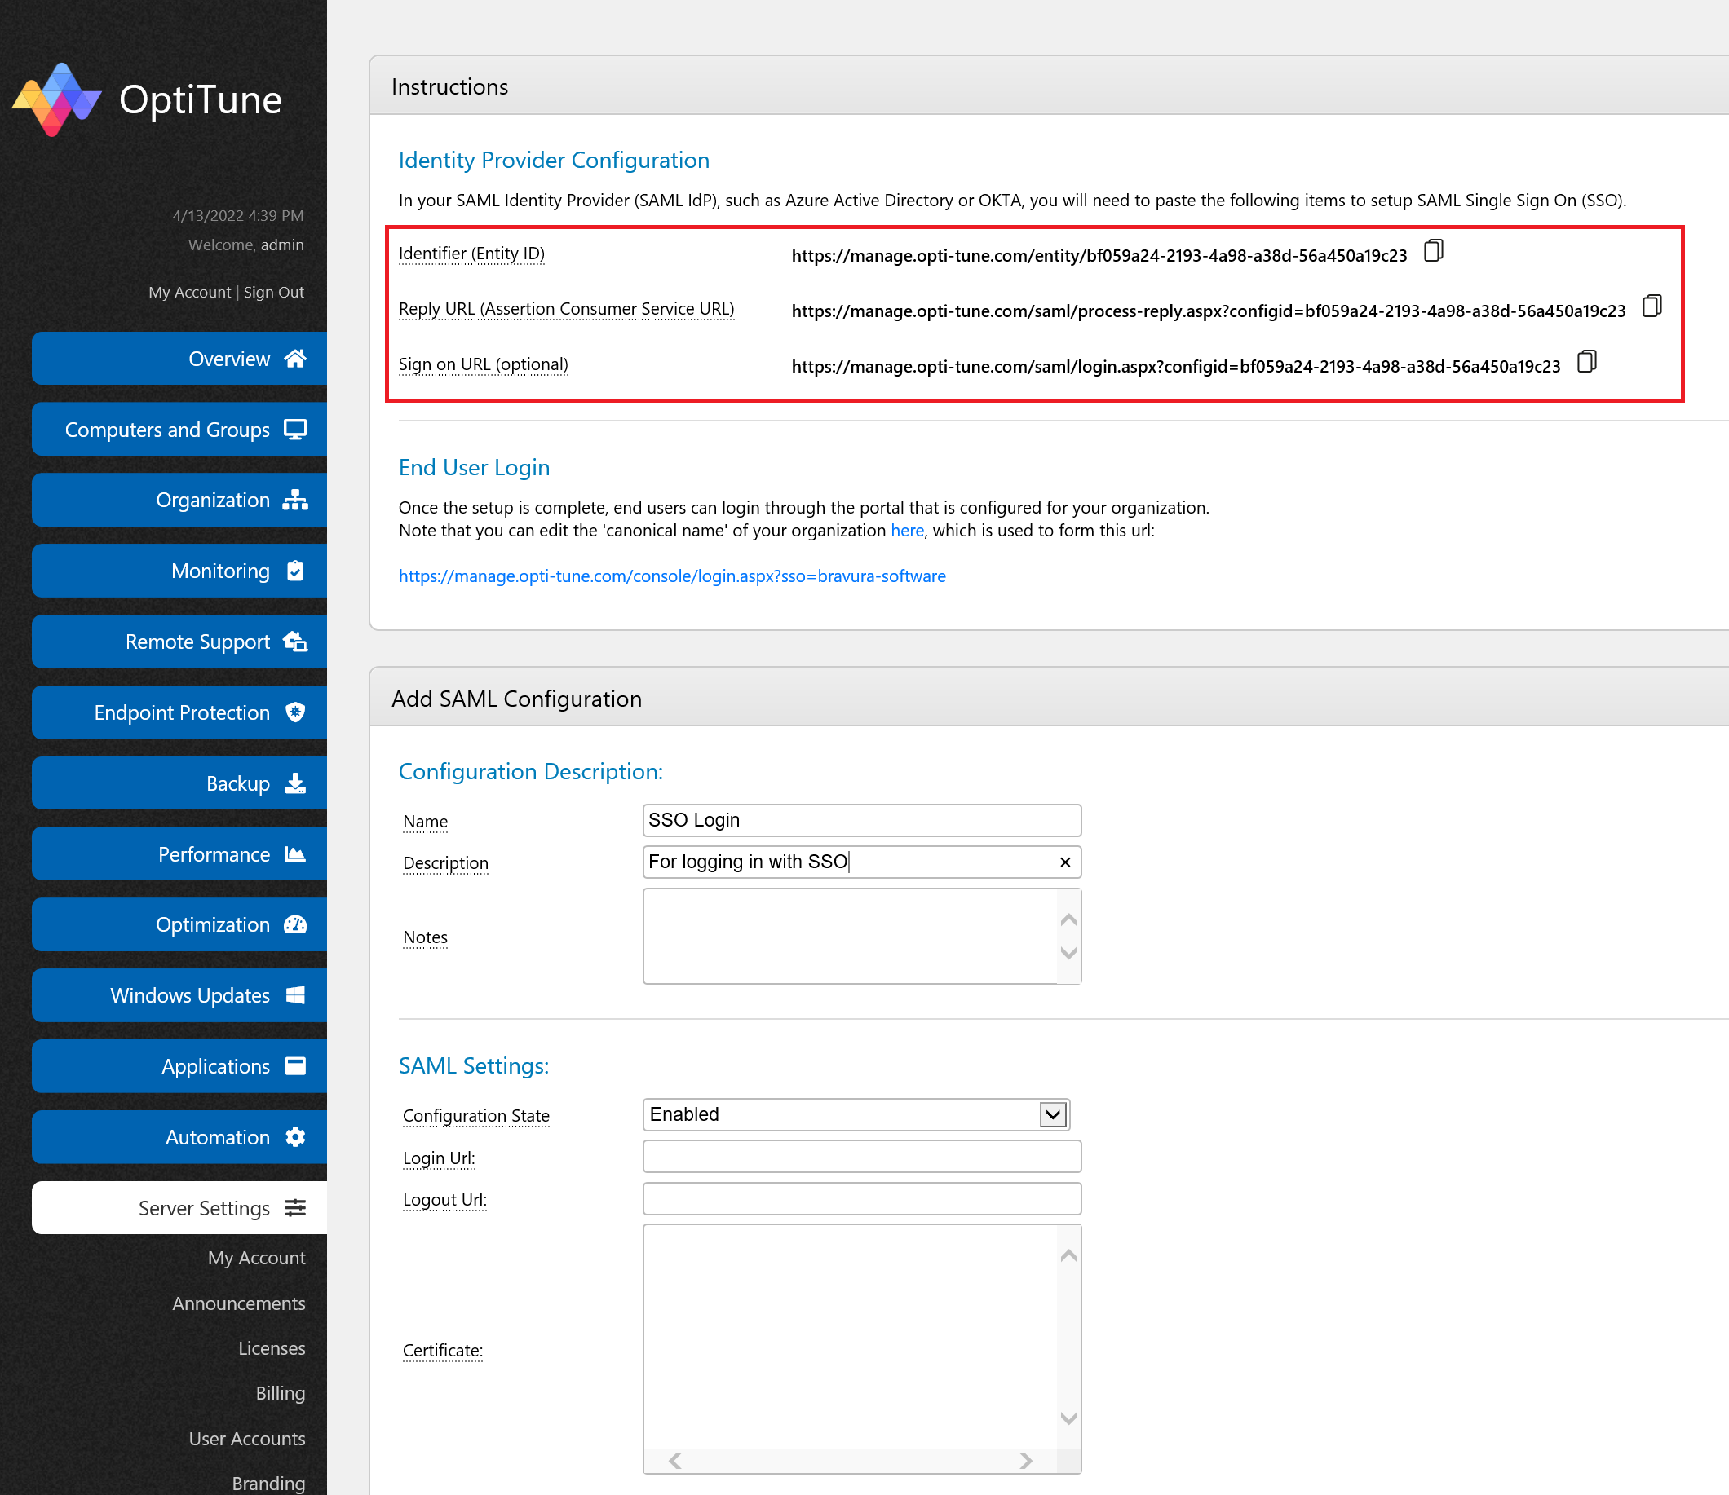Clear the Description field with X
This screenshot has height=1495, width=1729.
(1065, 862)
